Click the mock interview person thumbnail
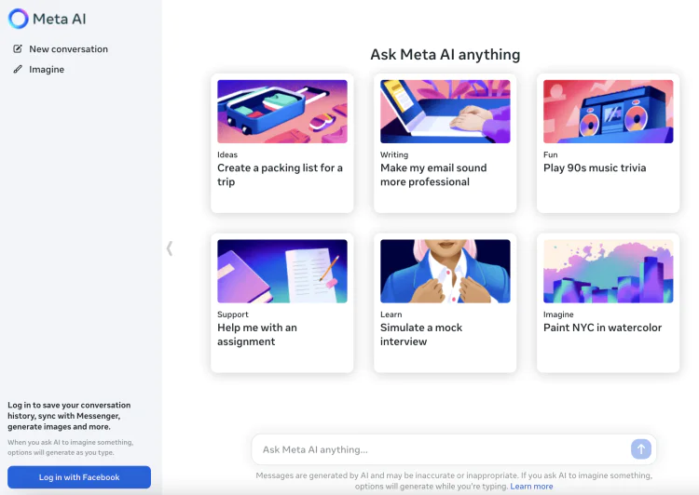This screenshot has height=495, width=699. click(x=445, y=271)
